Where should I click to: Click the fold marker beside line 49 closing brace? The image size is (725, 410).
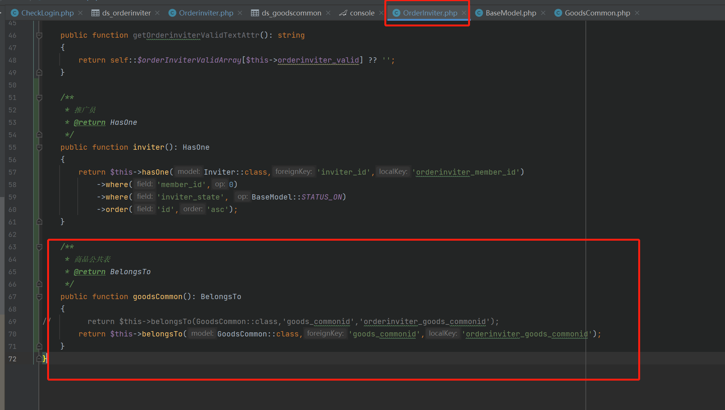(39, 72)
